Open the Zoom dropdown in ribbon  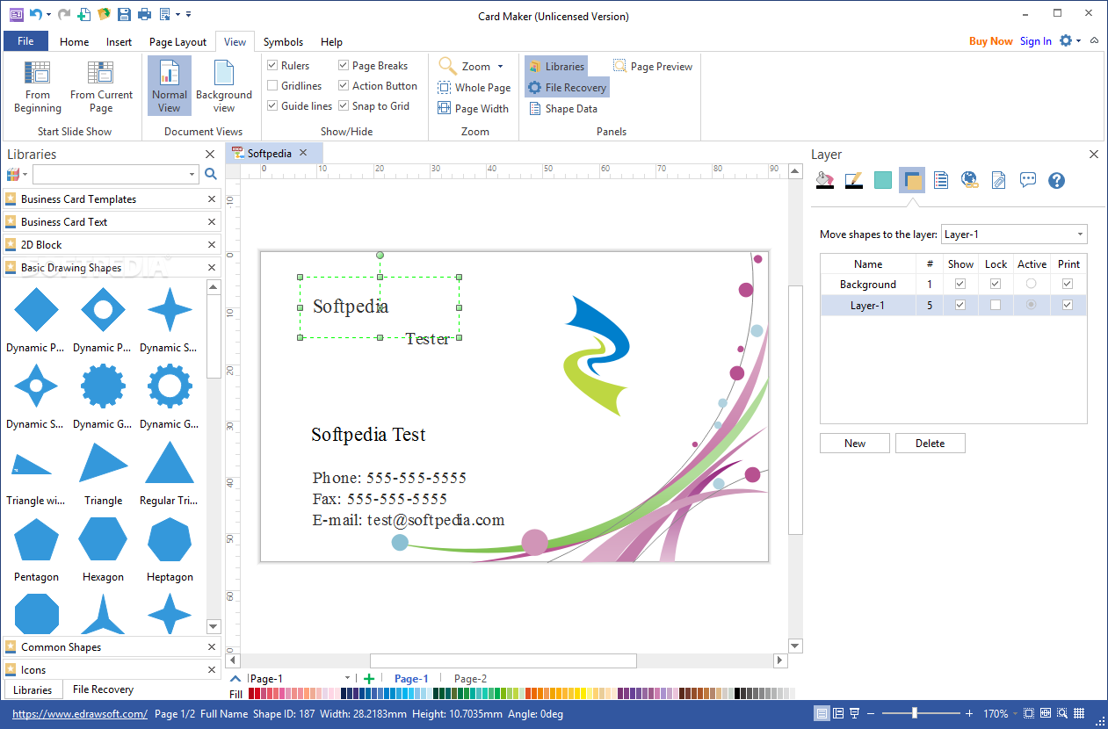[501, 67]
